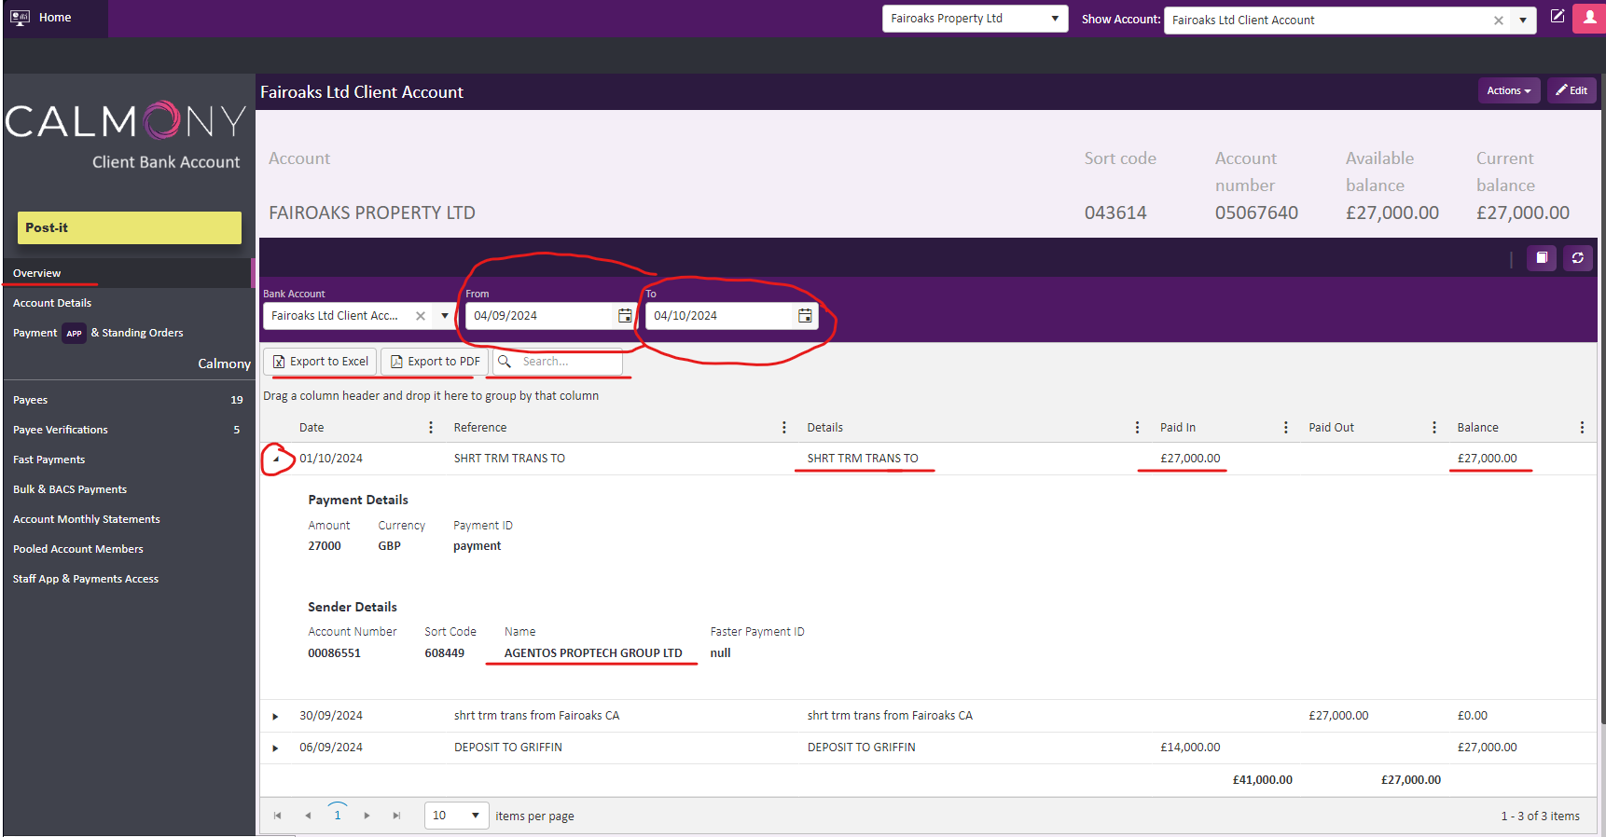Click the edit note icon in top bar
Screen dimensions: 1606x837
(1557, 17)
